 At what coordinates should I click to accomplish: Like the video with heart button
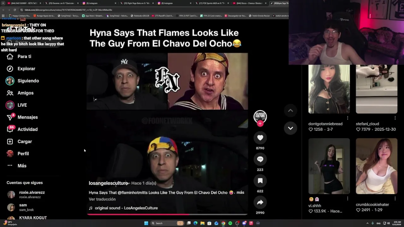260,138
